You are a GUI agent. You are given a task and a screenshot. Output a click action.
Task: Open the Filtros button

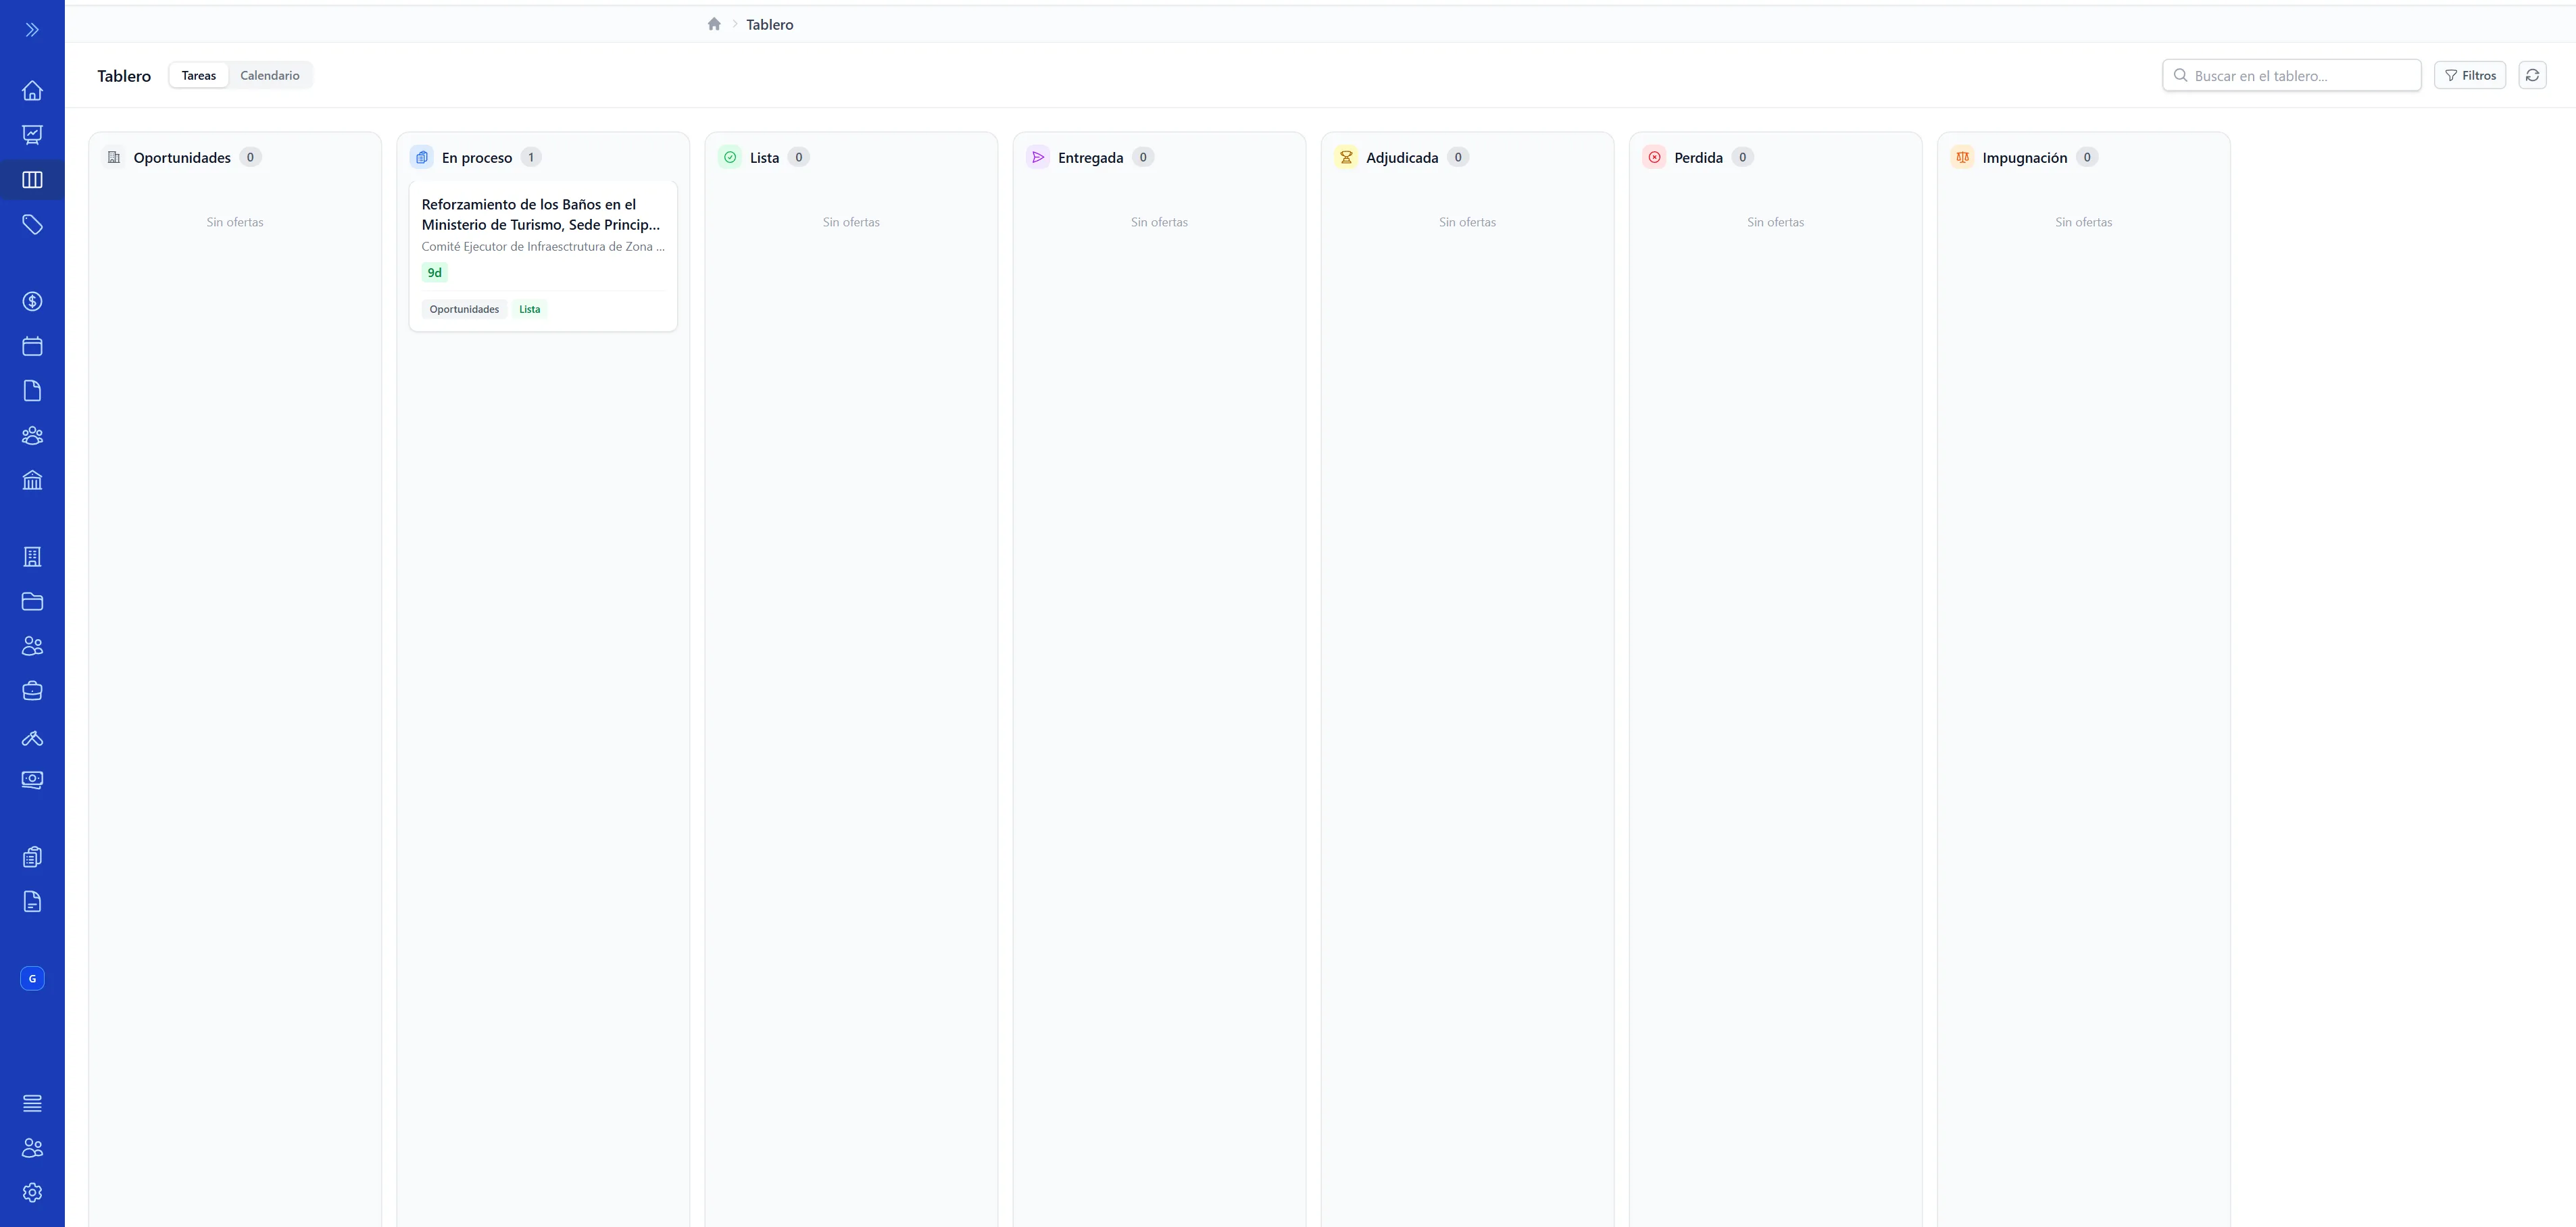2469,75
